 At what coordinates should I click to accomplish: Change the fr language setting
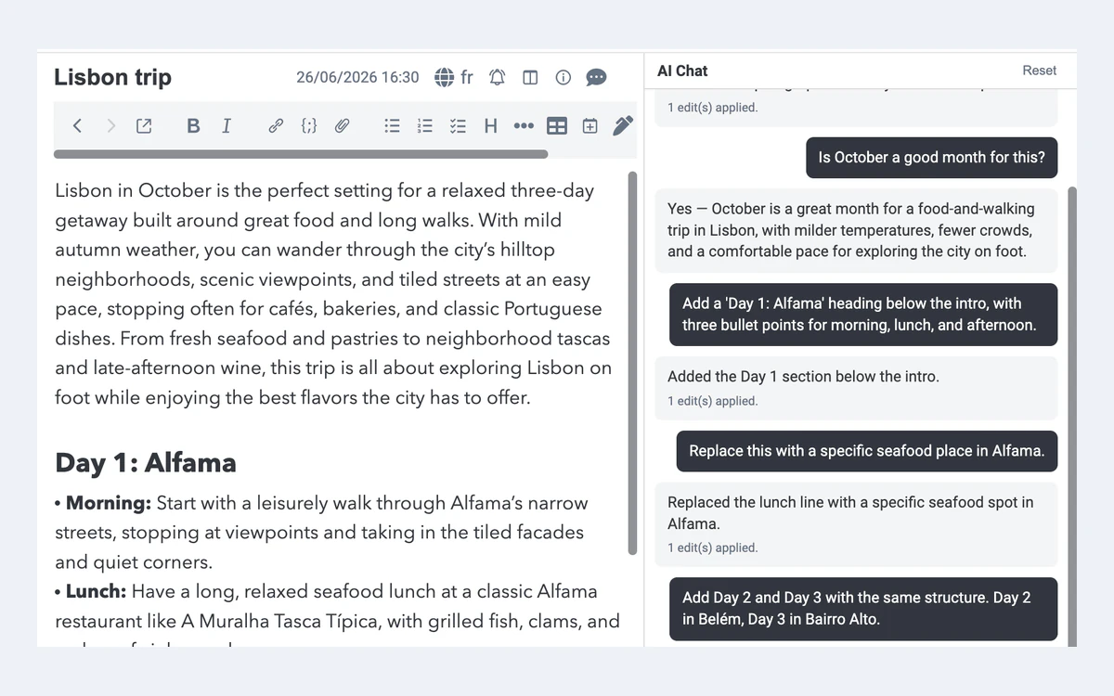coord(467,77)
